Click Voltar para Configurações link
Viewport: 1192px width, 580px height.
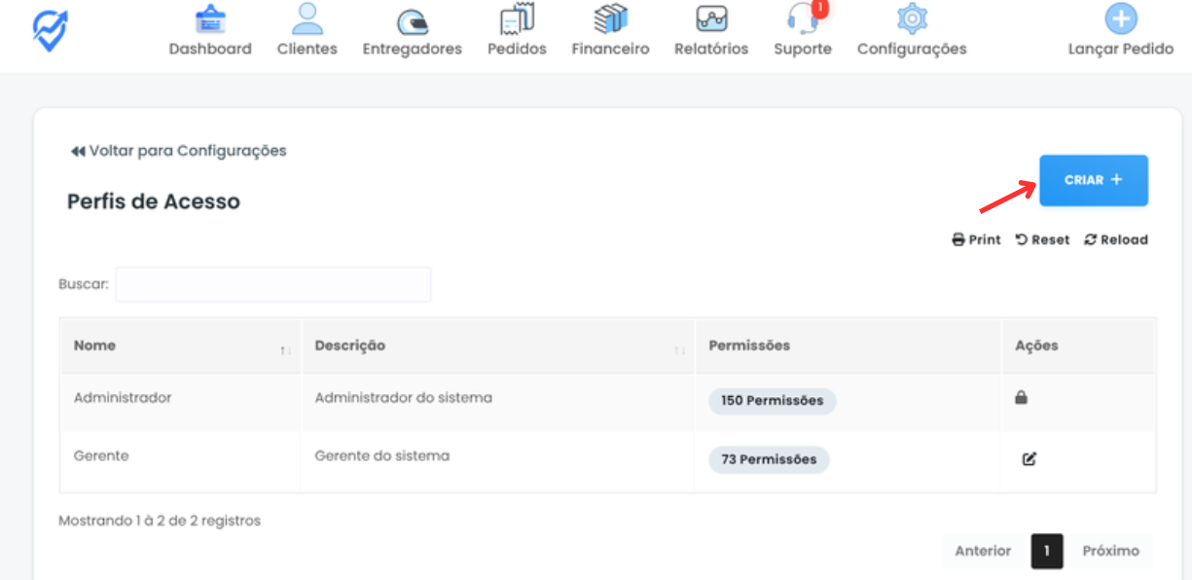click(179, 151)
